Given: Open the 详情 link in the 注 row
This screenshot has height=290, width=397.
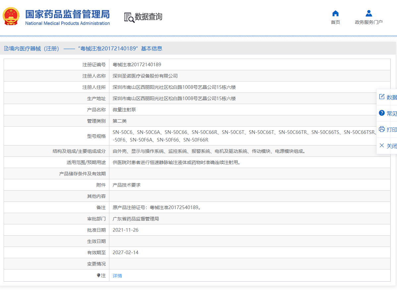Looking at the screenshot, I should coord(117,276).
